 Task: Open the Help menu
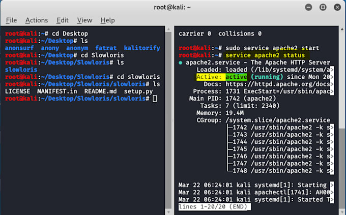click(107, 20)
